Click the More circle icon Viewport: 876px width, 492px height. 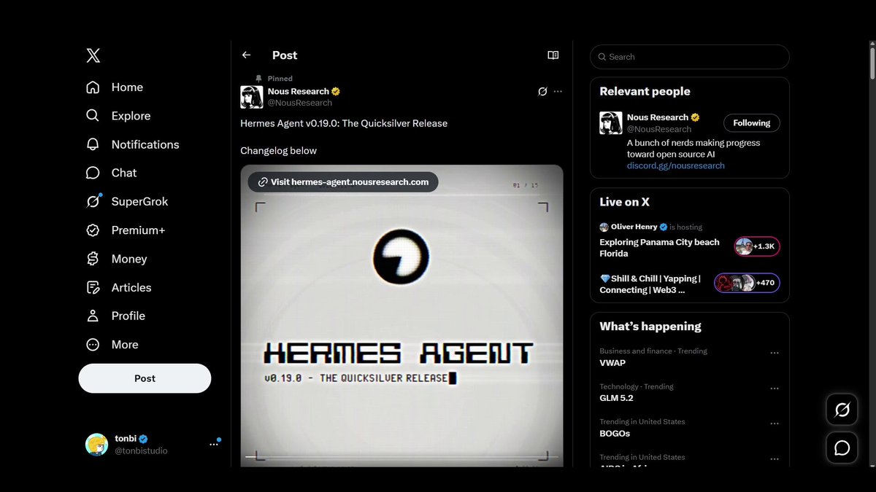[x=93, y=345]
